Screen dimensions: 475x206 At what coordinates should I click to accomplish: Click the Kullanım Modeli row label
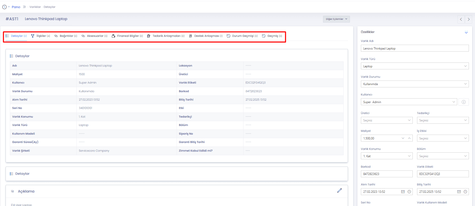[x=23, y=134]
